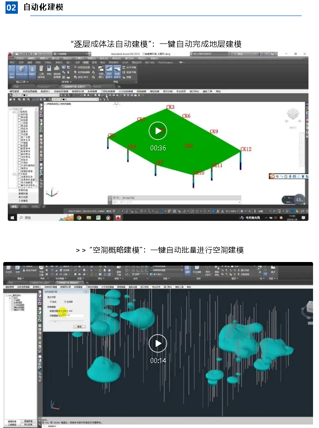Collapse the 水文地质 tree node
319x428 pixels.
[12, 174]
